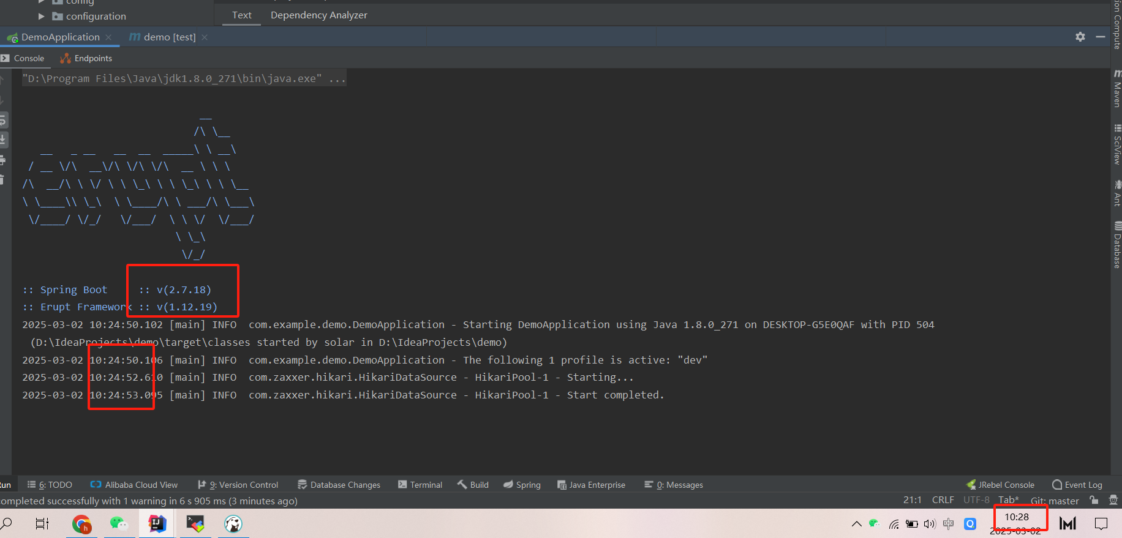Click the 'profile is active: "dev"' log line
Screen dimensions: 1122x538
[x=365, y=360]
